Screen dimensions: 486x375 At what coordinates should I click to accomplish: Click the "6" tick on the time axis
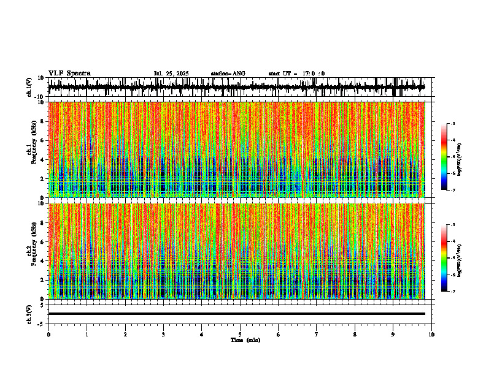point(279,335)
